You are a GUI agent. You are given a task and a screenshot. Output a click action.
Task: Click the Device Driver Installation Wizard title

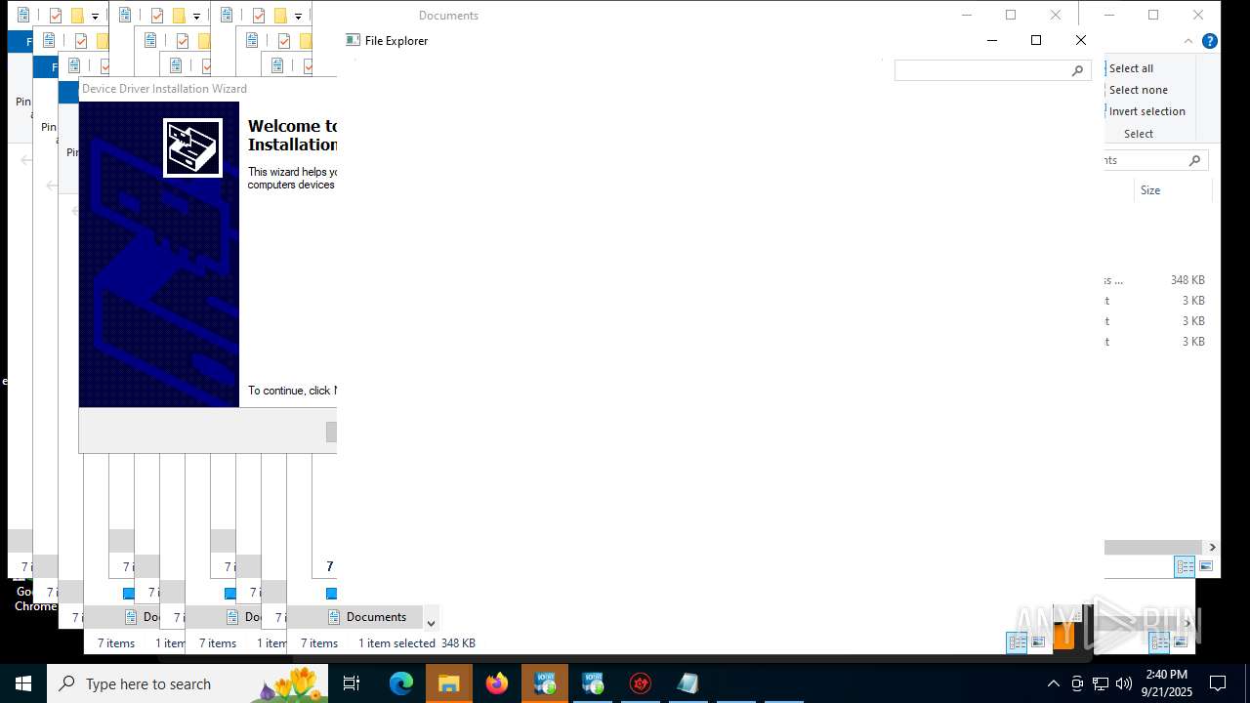tap(165, 89)
